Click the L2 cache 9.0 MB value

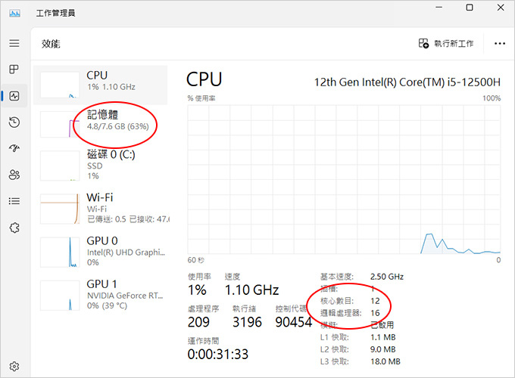click(383, 349)
